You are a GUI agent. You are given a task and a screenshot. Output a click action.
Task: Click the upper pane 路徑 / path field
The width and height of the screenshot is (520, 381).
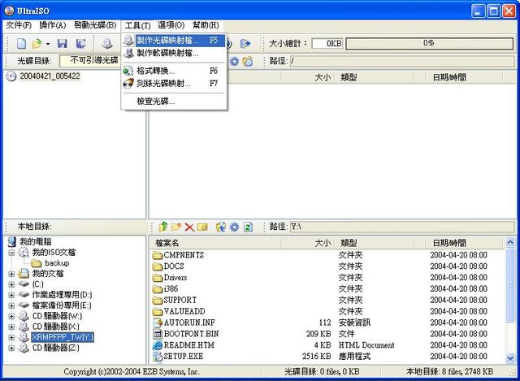click(x=402, y=61)
